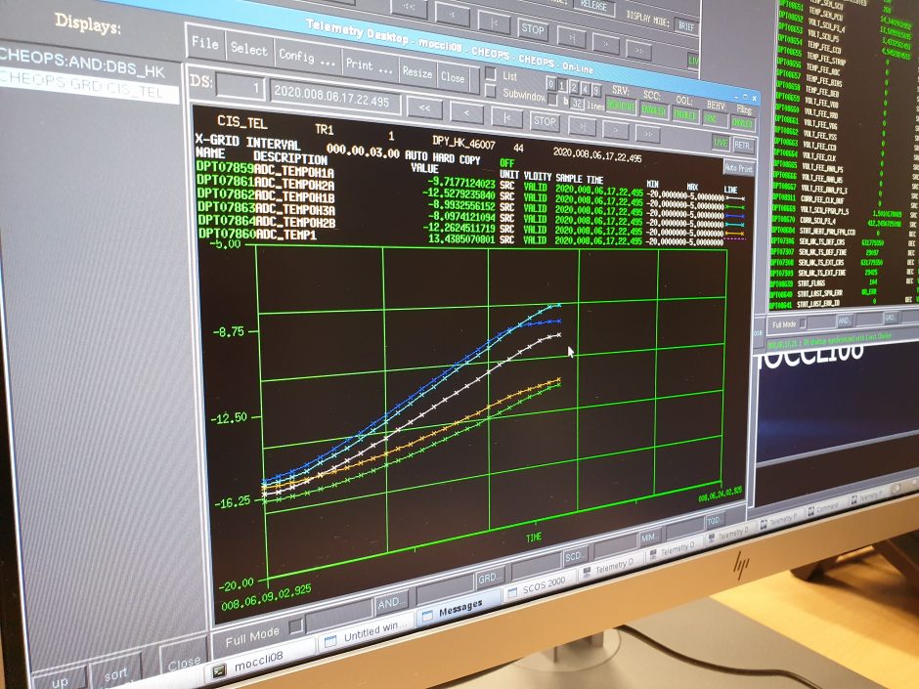Screen dimensions: 919x689
Task: Toggle the small checkbox beside the 32 lines field
Action: [552, 101]
